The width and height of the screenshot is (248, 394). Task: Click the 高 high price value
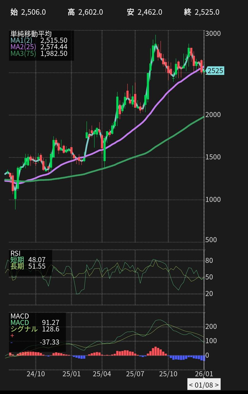pos(90,12)
